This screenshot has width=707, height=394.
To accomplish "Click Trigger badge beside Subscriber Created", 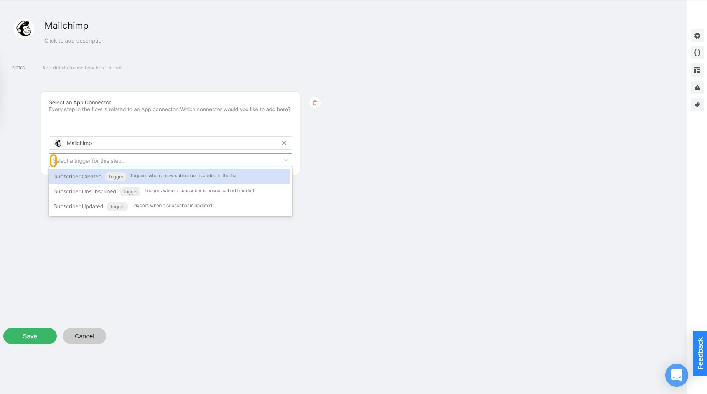I will coord(115,177).
